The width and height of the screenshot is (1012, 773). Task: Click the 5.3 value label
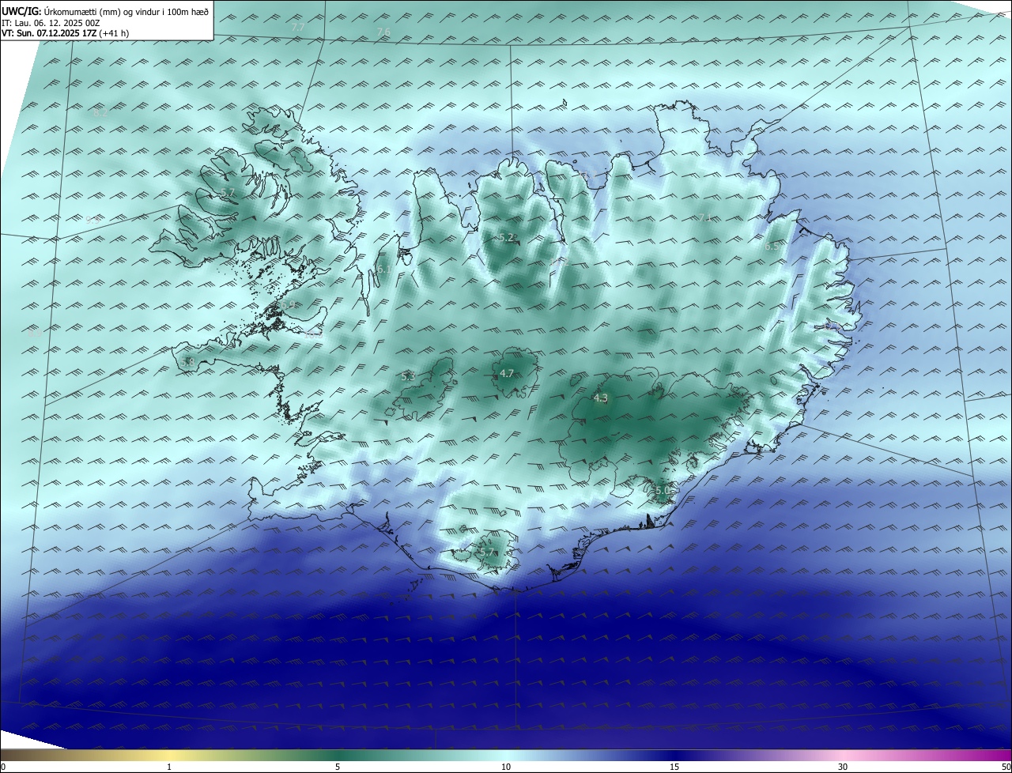coord(408,377)
